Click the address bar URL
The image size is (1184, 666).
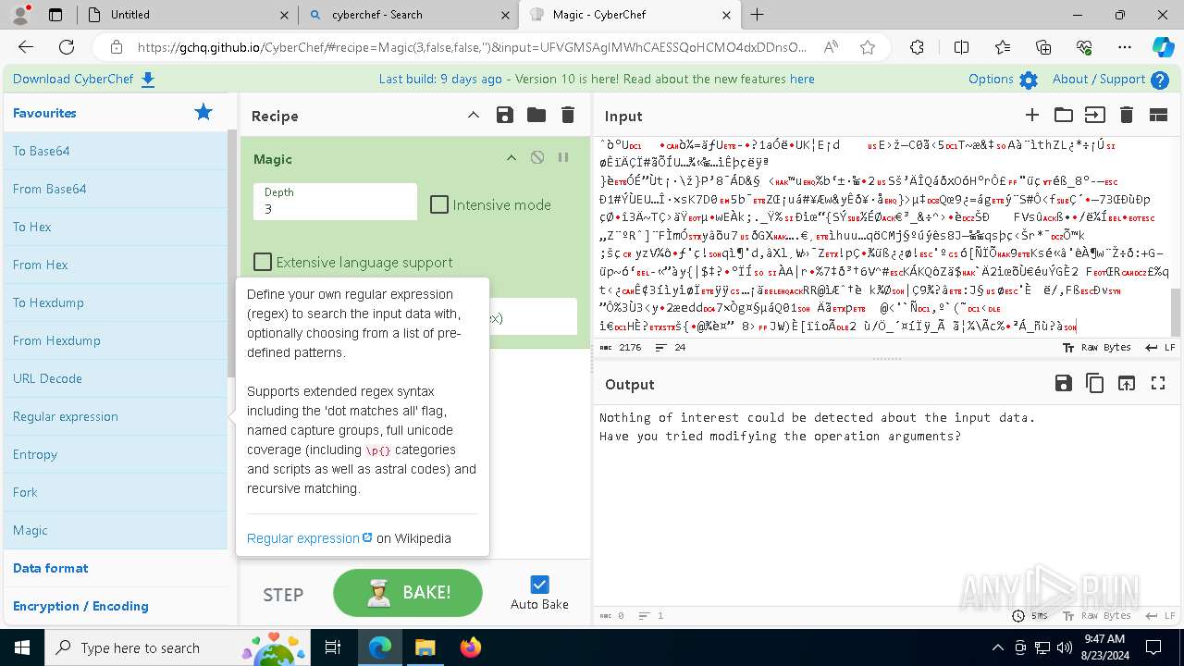tap(472, 47)
